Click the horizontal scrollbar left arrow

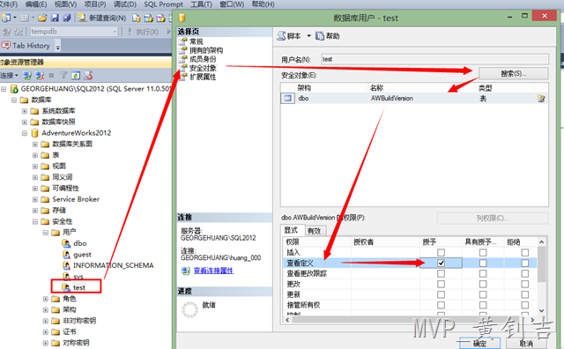pyautogui.click(x=287, y=320)
